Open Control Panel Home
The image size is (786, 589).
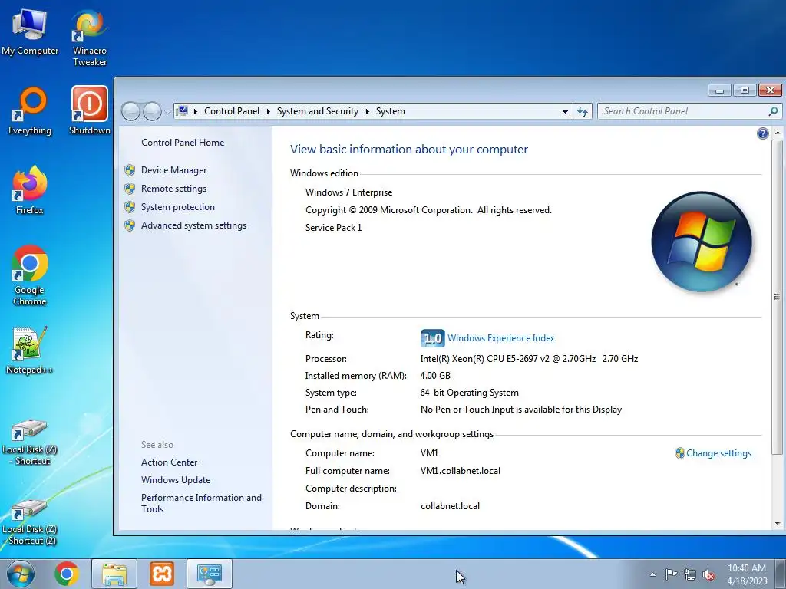point(183,142)
